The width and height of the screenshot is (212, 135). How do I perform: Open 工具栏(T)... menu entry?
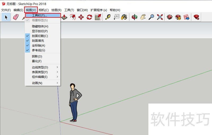pos(43,15)
